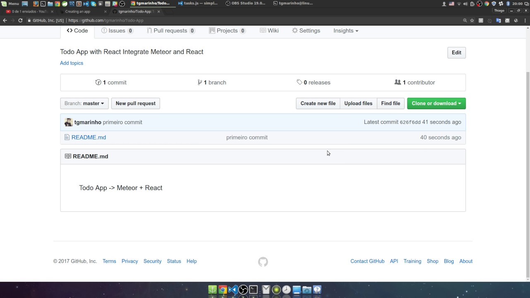Viewport: 530px width, 298px height.
Task: Click the zoom magnifier icon in address bar
Action: click(x=465, y=20)
